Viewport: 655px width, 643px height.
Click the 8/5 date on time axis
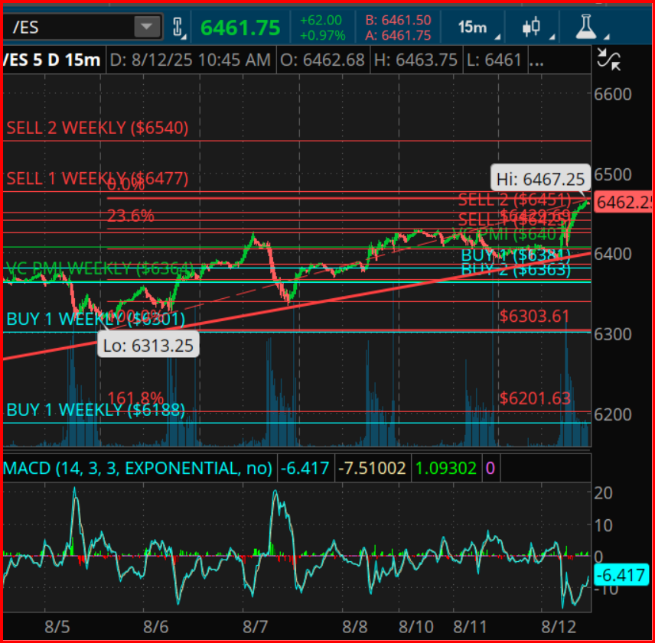(x=57, y=627)
